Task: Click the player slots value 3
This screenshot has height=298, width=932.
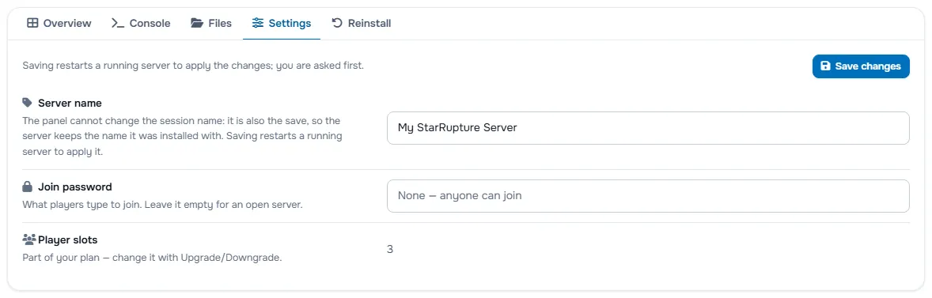Action: [390, 249]
